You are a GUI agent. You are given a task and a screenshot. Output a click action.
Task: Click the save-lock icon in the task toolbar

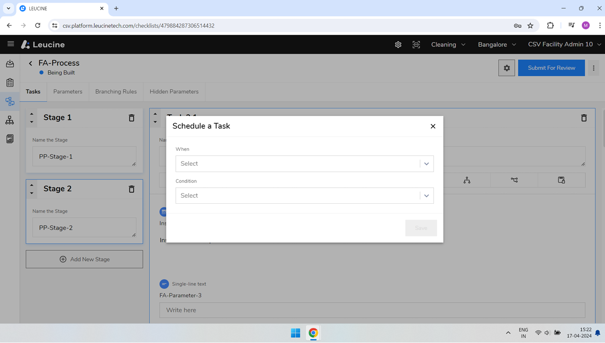point(561,180)
